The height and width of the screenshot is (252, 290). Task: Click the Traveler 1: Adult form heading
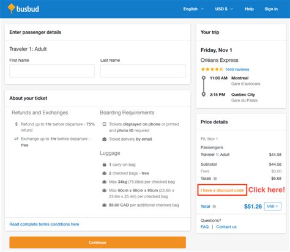28,49
